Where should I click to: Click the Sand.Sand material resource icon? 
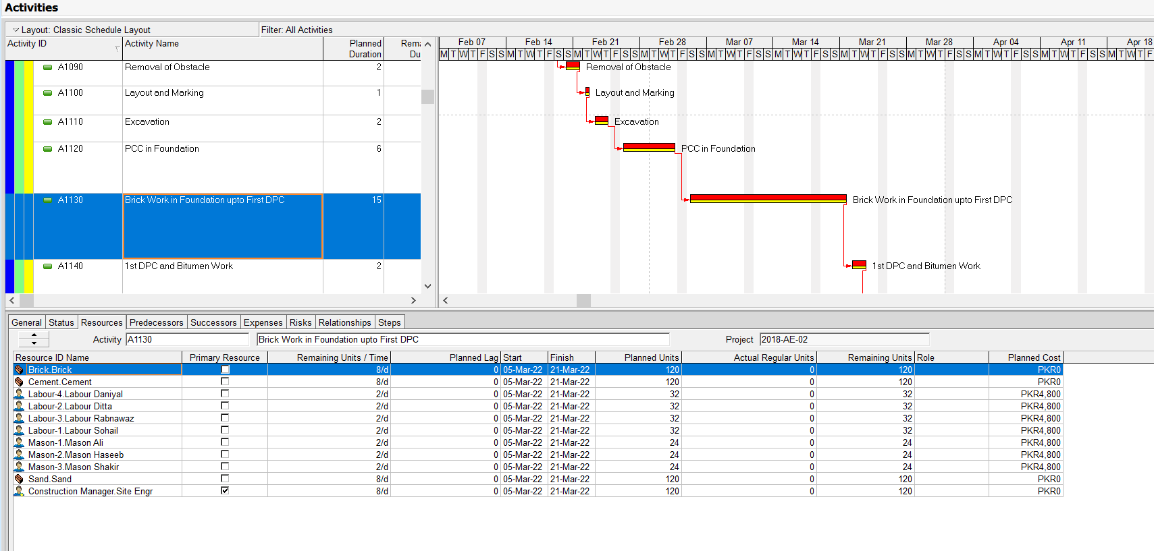point(19,479)
